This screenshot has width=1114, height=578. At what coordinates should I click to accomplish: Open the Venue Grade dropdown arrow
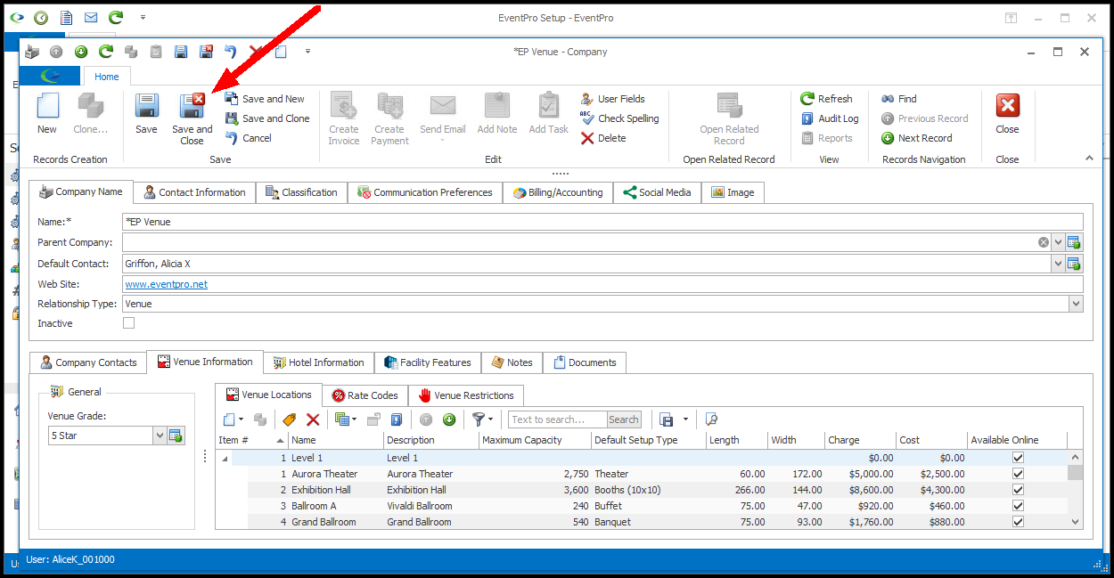(x=160, y=436)
